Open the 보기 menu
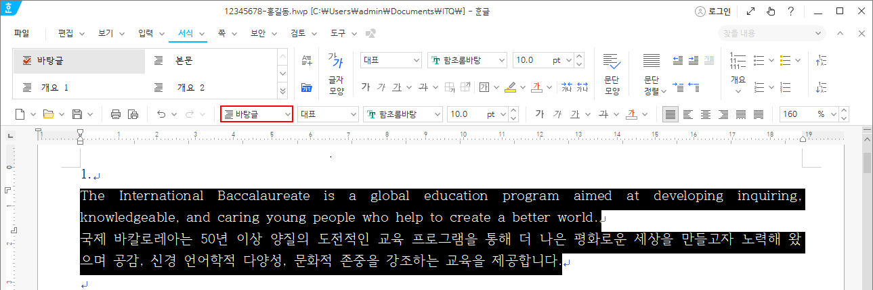 (105, 33)
